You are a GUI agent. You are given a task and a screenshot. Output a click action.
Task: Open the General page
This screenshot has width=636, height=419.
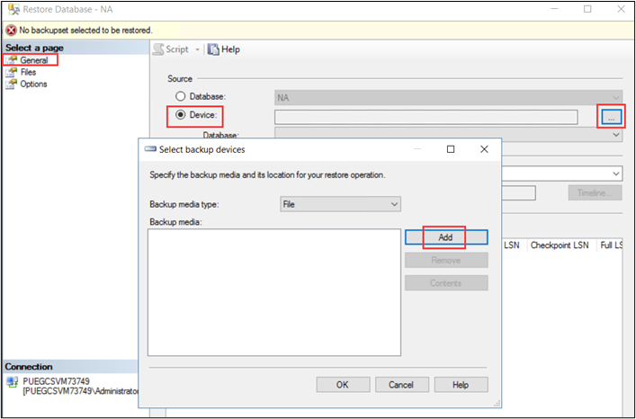pyautogui.click(x=34, y=60)
